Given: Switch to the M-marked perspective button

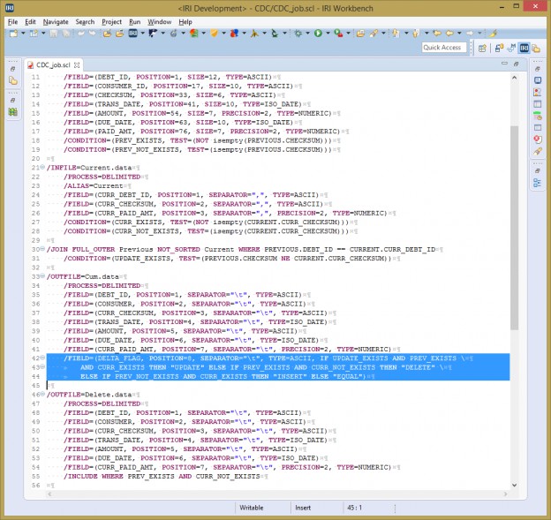Looking at the screenshot, I should click(x=511, y=48).
